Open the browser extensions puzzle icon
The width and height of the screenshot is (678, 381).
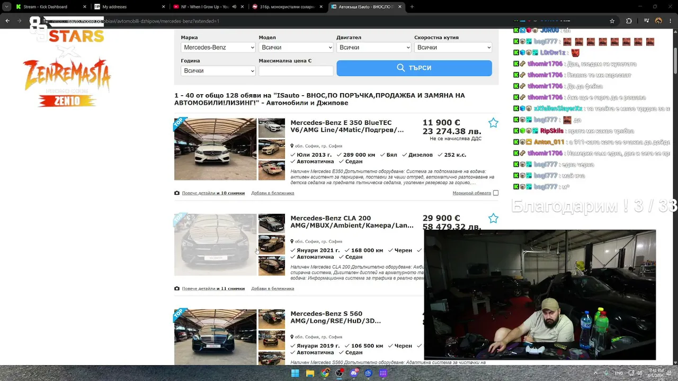point(629,21)
